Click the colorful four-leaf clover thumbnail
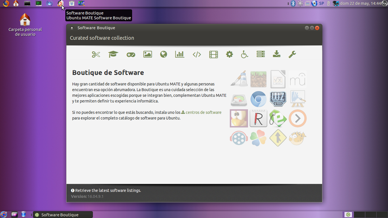Image resolution: width=388 pixels, height=218 pixels. 258,138
